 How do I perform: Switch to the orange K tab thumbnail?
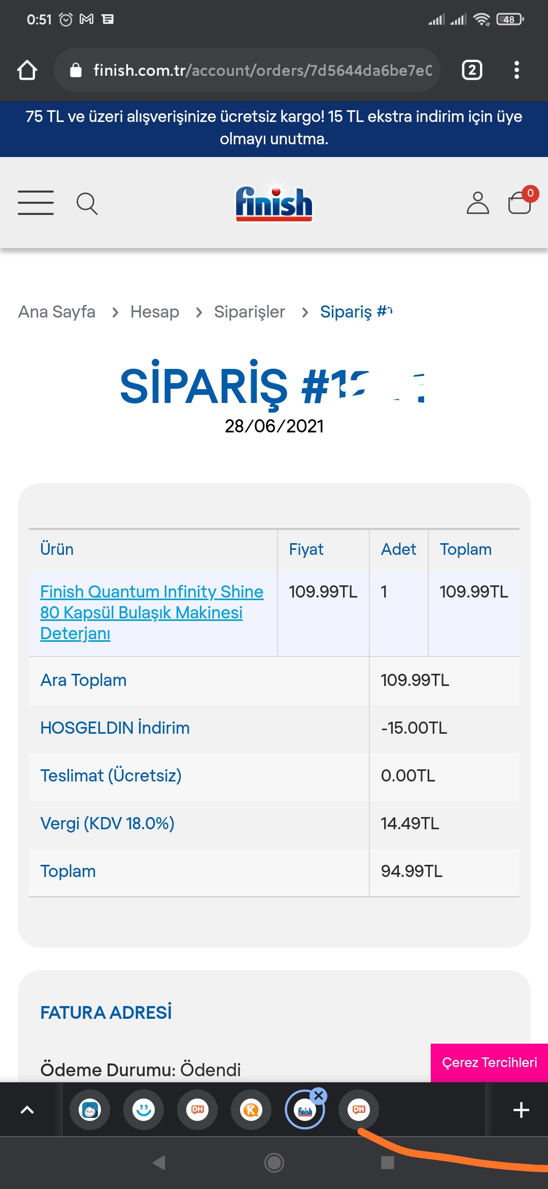click(251, 1110)
